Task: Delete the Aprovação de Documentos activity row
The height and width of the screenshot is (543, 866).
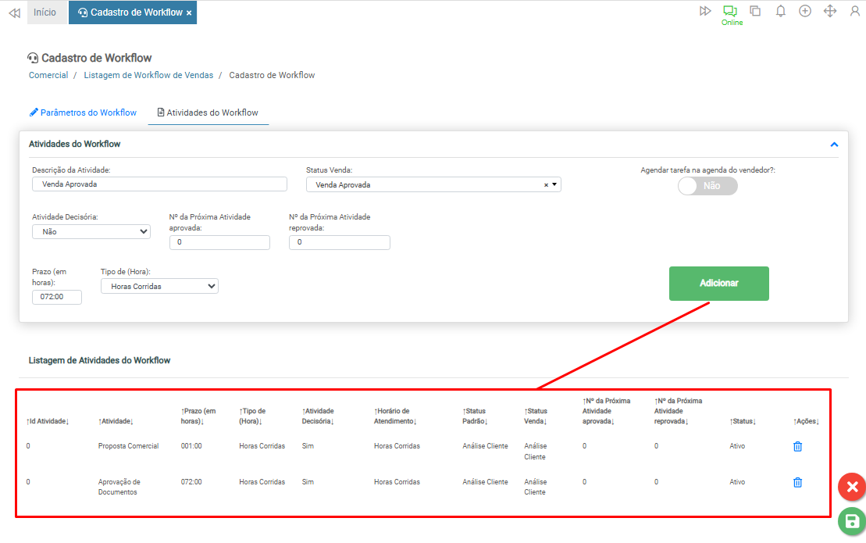Action: click(x=797, y=483)
